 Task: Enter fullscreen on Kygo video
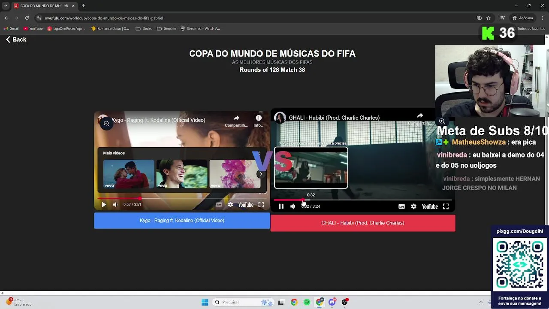pos(261,205)
